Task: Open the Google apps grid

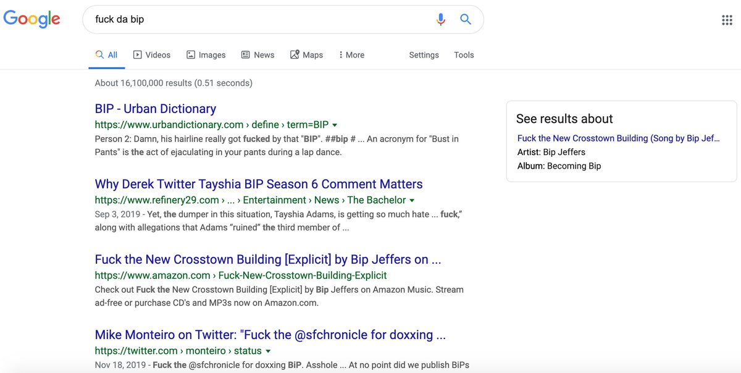Action: tap(727, 20)
